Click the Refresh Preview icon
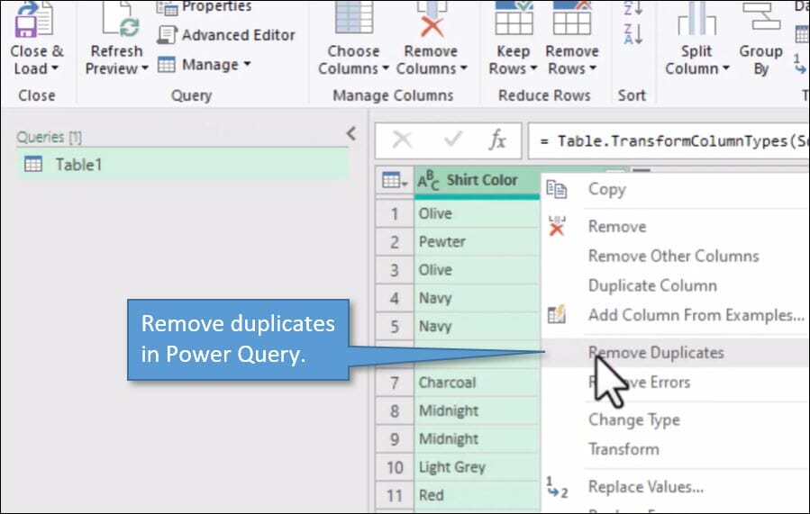810x514 pixels. coord(116,20)
